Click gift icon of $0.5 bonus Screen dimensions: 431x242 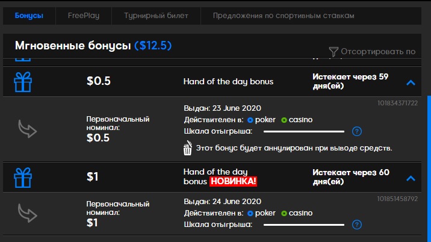[23, 82]
